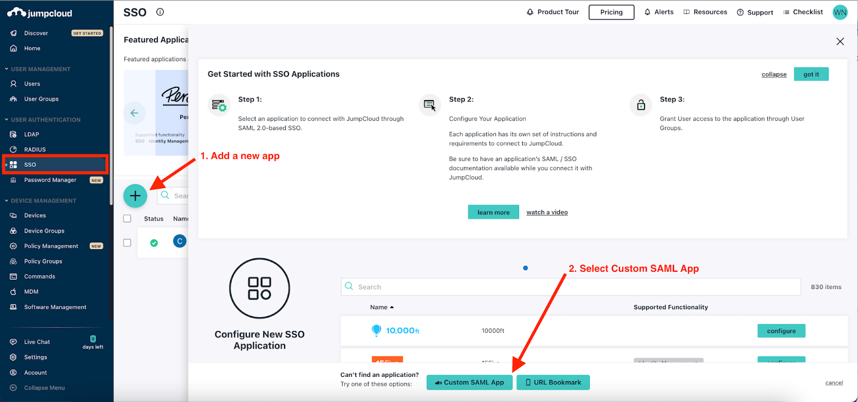
Task: Click the got it button
Action: [x=811, y=74]
